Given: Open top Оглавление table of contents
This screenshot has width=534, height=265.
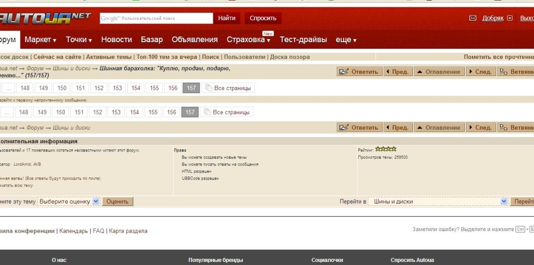Looking at the screenshot, I should coord(439,72).
